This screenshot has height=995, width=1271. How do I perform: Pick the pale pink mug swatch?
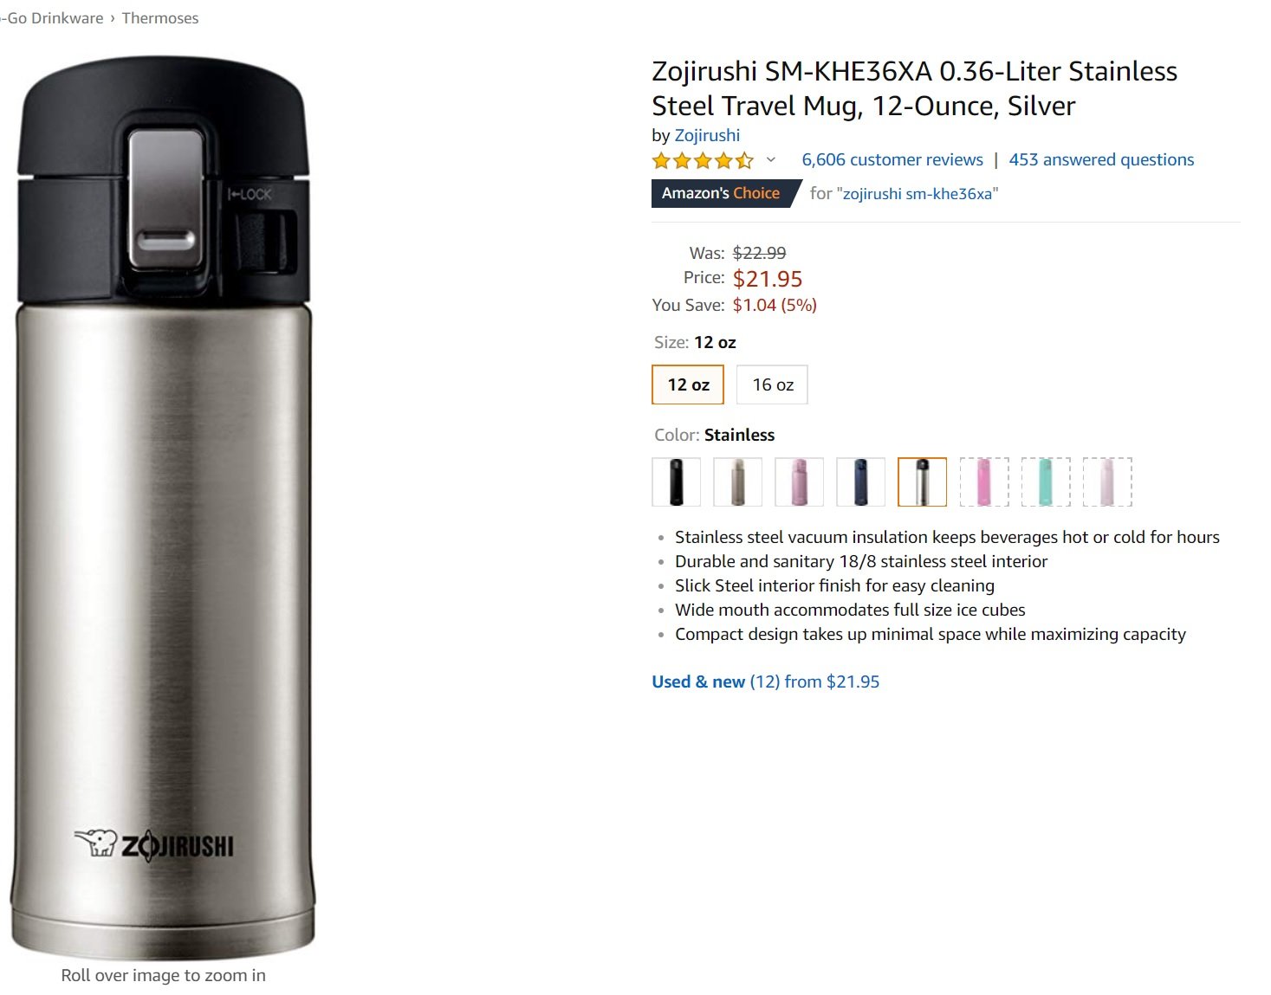click(x=1107, y=481)
